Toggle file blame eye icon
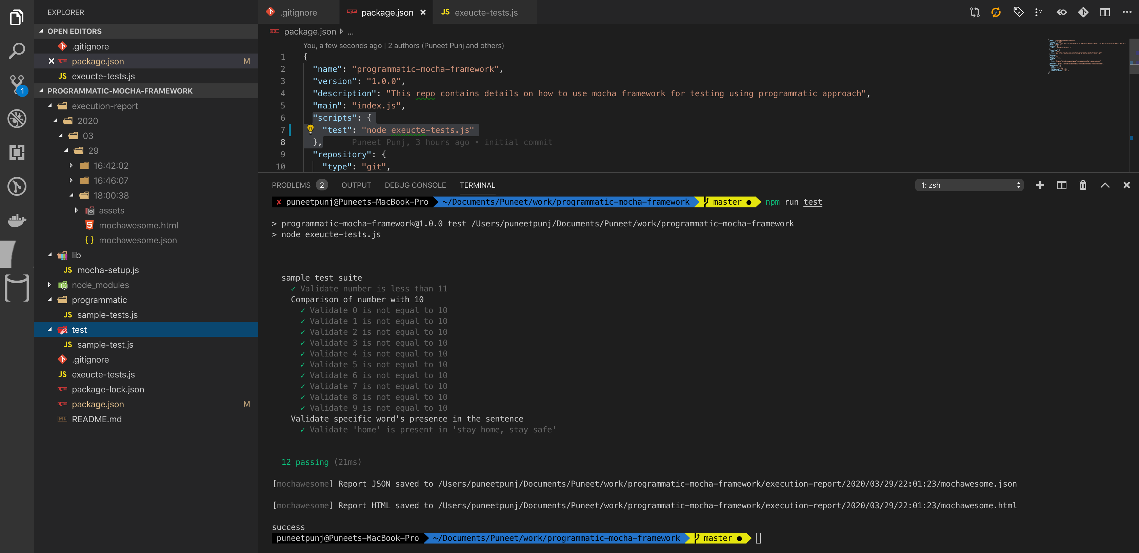The height and width of the screenshot is (553, 1139). pos(1061,13)
